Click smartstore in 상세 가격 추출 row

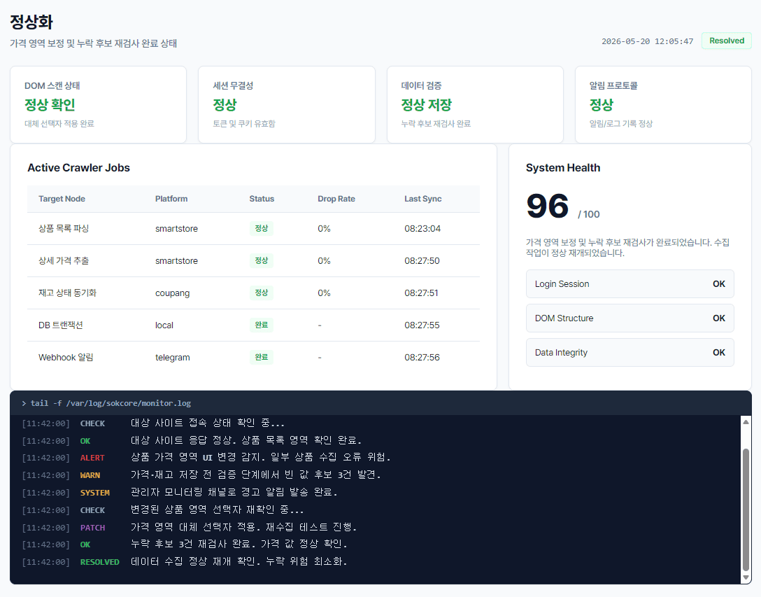tap(176, 260)
